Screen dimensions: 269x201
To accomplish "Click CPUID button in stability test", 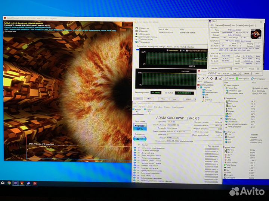I will point(188,99).
